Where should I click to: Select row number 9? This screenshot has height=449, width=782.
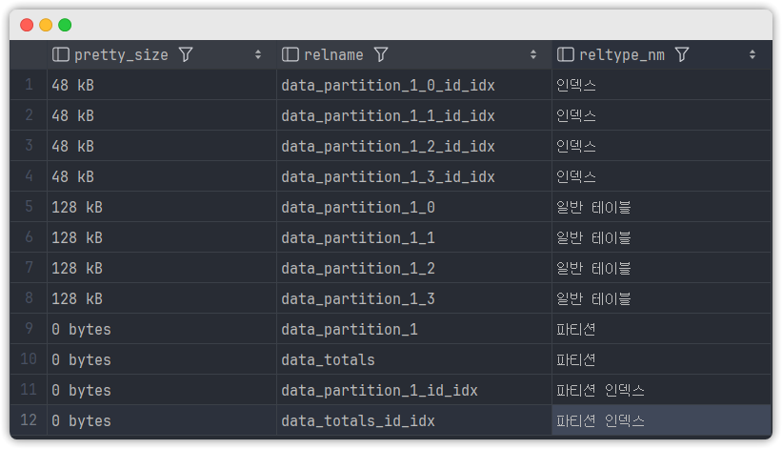29,329
